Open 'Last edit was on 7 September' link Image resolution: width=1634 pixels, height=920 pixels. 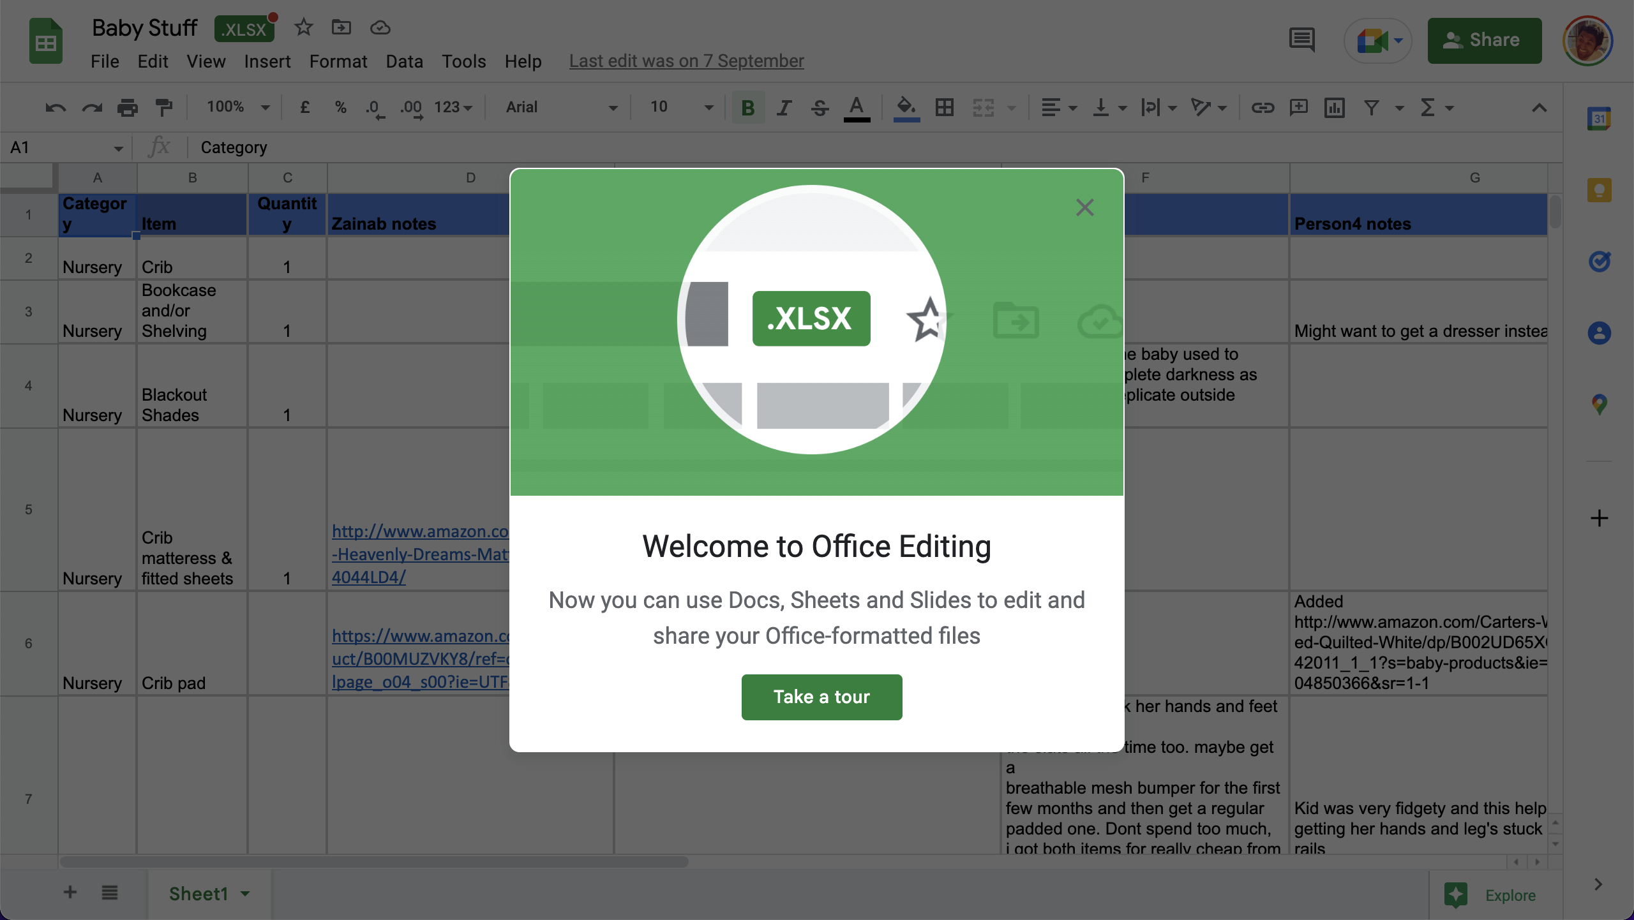pyautogui.click(x=686, y=61)
